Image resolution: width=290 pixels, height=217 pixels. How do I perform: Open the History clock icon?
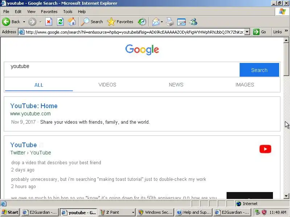[x=142, y=22]
